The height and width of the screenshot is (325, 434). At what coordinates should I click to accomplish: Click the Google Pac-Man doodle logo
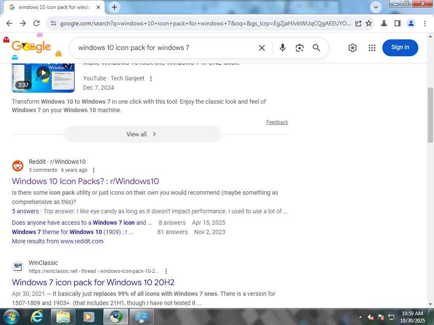point(31,47)
